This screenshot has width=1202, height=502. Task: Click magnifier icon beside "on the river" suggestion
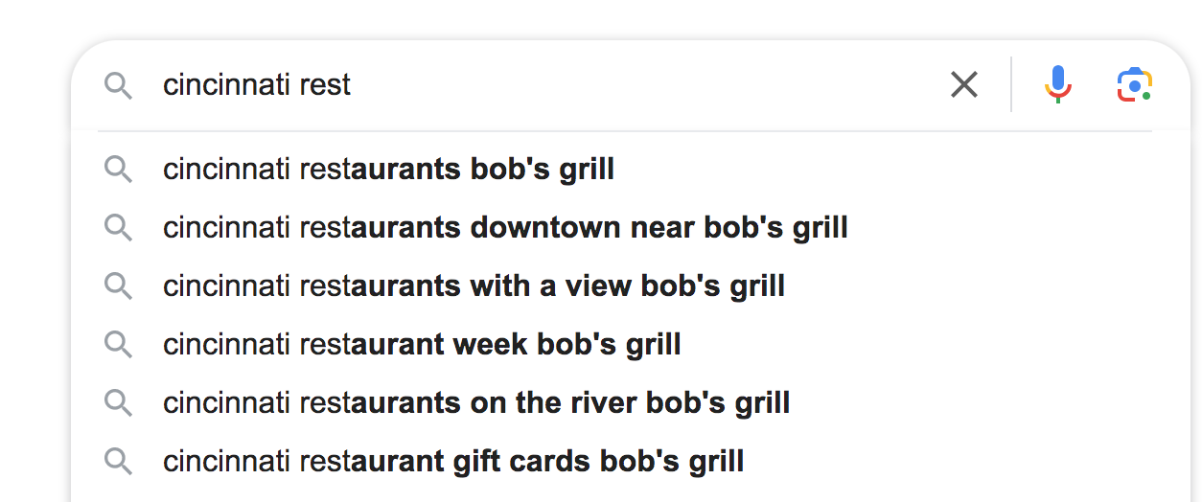point(118,402)
